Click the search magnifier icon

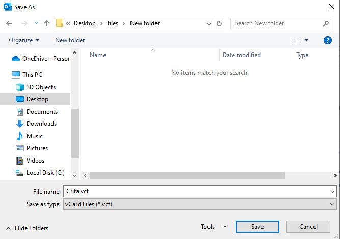[x=326, y=23]
